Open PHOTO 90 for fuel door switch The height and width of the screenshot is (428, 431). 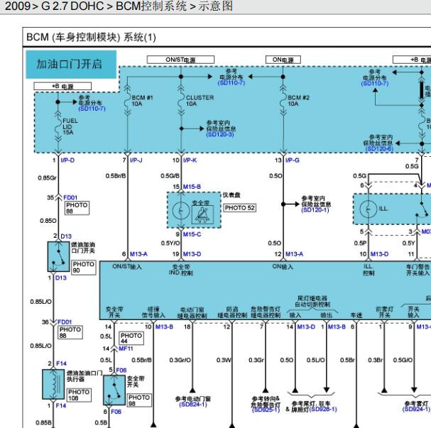tap(84, 268)
